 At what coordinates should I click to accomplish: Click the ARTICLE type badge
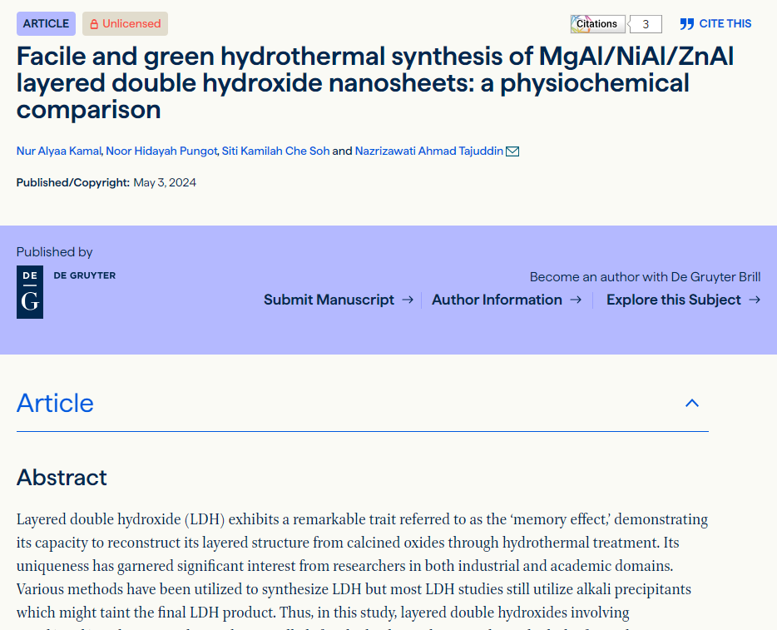(46, 24)
